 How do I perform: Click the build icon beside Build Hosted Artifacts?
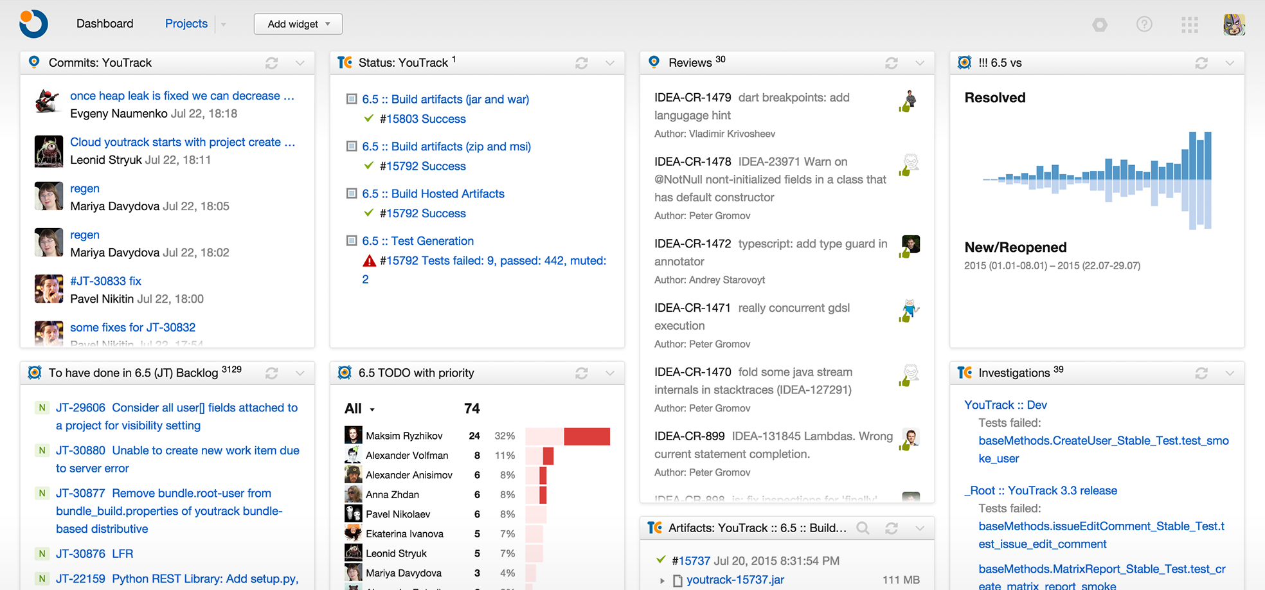(x=352, y=193)
